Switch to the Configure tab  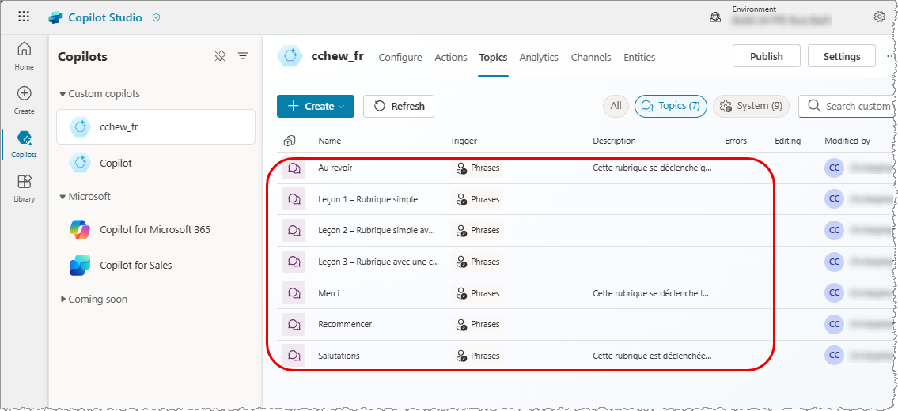[x=400, y=57]
